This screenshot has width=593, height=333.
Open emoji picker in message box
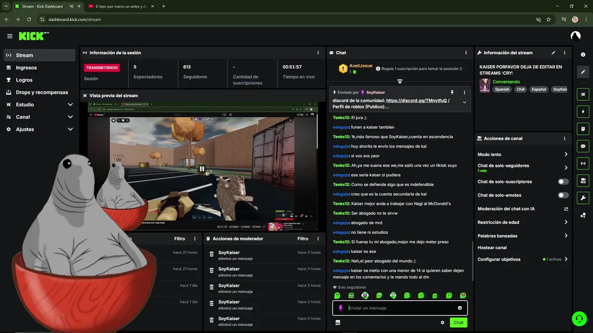tap(460, 308)
